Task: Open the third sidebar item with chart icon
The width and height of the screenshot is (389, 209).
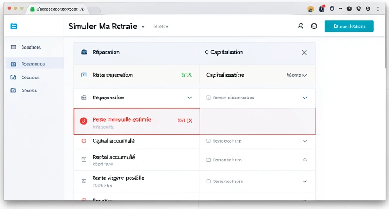Action: [x=14, y=77]
